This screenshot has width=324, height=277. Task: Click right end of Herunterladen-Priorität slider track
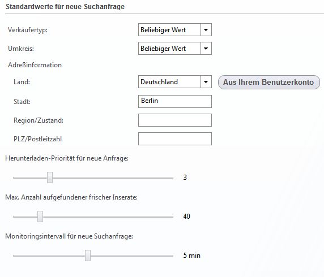[x=172, y=178]
